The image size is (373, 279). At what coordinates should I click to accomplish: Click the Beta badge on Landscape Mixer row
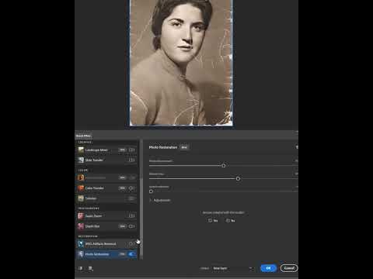(x=122, y=150)
